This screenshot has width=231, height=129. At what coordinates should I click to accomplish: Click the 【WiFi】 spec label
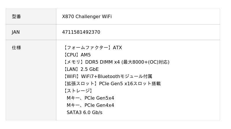[x=72, y=77]
